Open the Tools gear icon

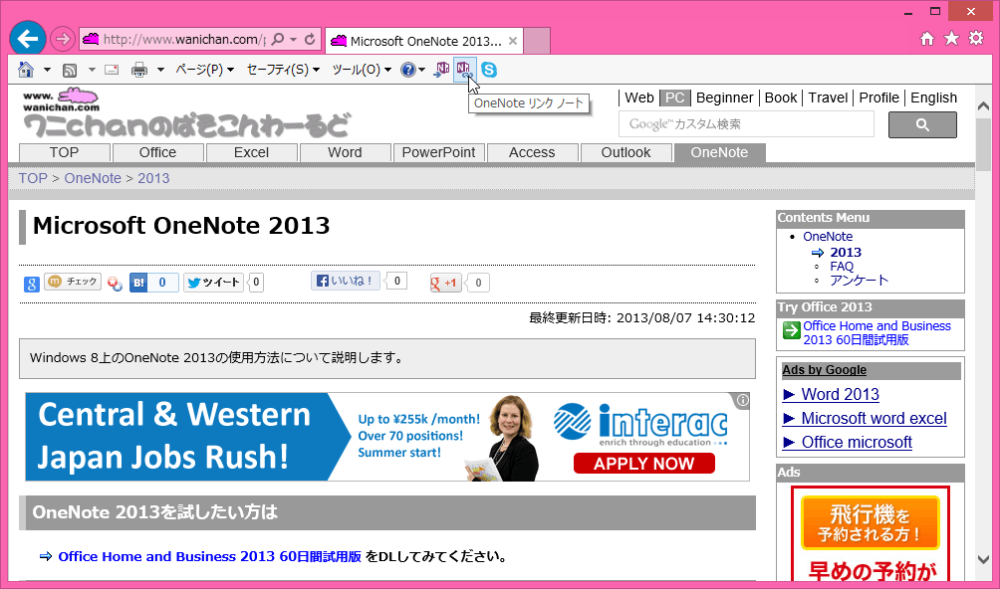(x=976, y=39)
